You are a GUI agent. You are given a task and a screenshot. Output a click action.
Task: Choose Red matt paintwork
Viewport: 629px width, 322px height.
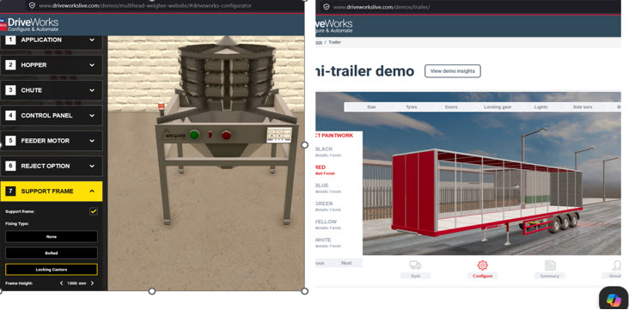(x=325, y=170)
